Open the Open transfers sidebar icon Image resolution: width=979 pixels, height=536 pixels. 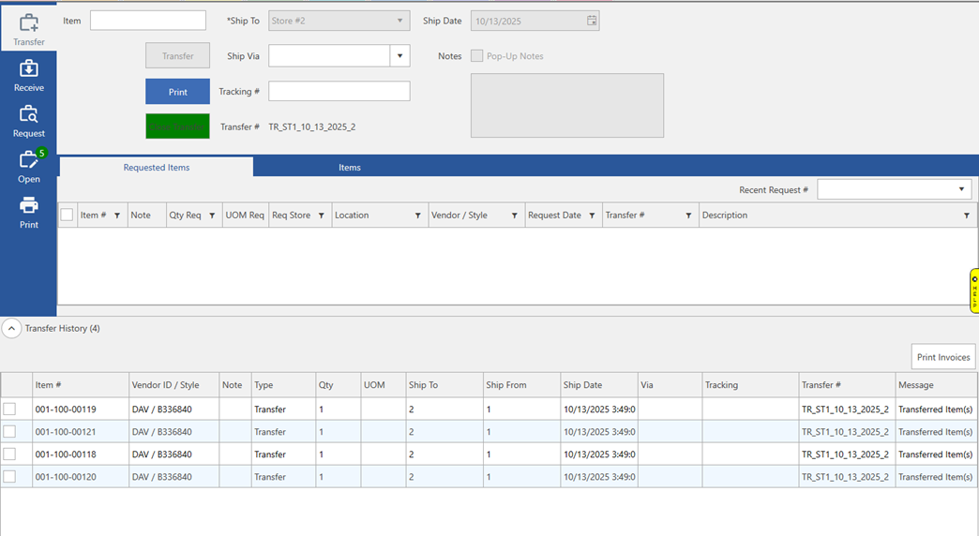[29, 166]
